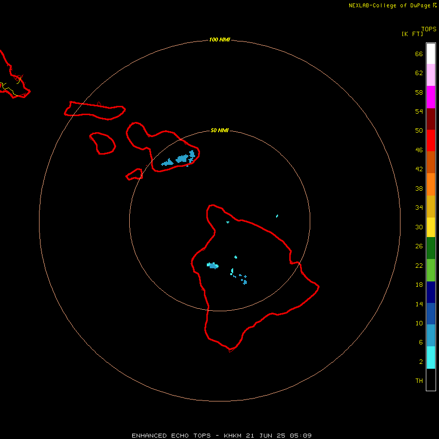This screenshot has height=439, width=439.
Task: Click the legend value "42"
Action: pyautogui.click(x=419, y=169)
